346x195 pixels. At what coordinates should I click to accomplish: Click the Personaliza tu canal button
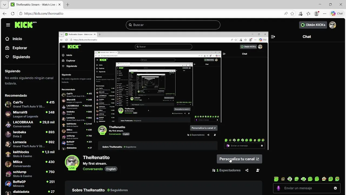(x=239, y=159)
